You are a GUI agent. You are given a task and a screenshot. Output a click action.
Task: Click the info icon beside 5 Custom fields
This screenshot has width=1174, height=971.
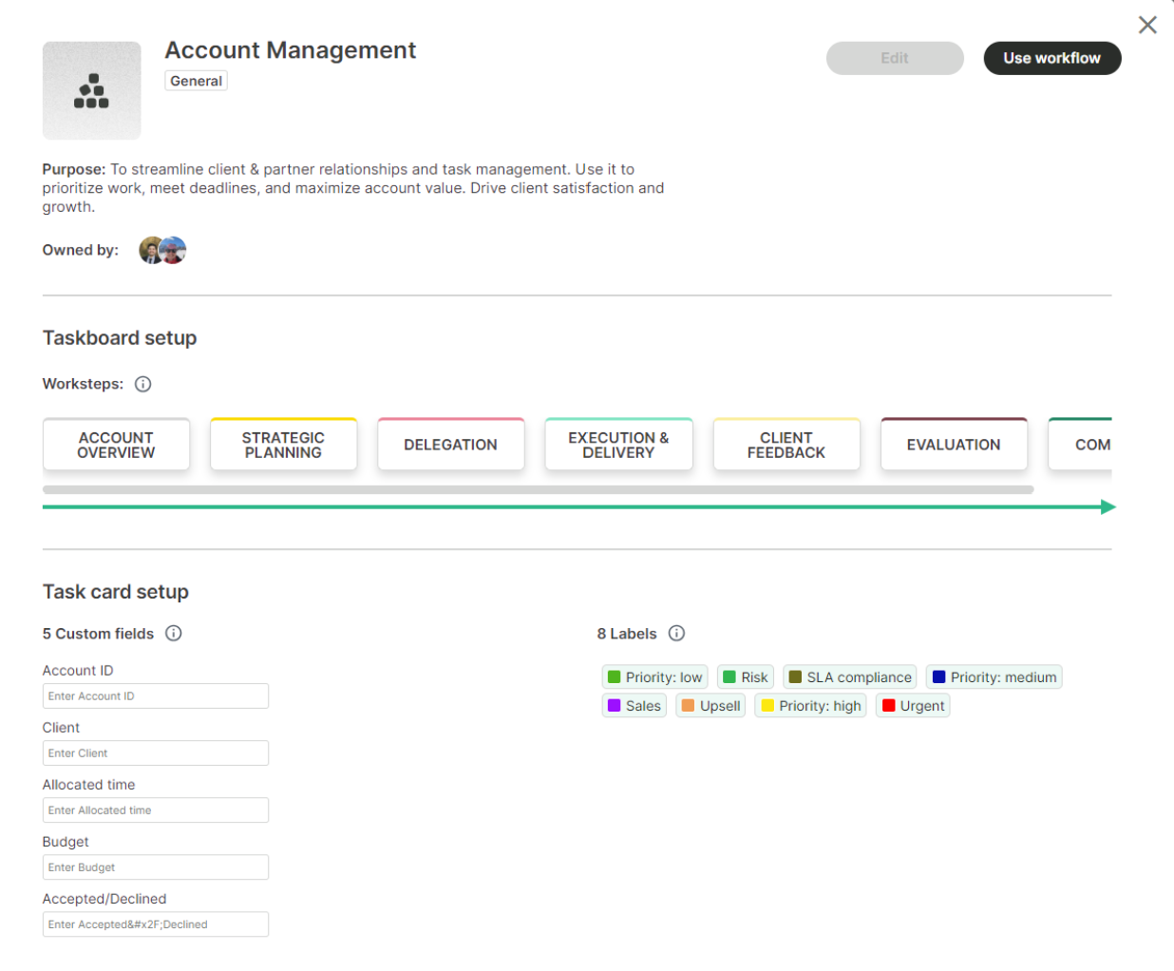pyautogui.click(x=173, y=634)
